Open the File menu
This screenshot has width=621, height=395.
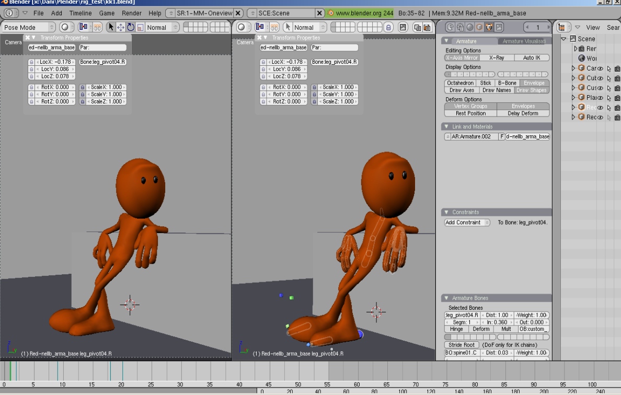point(38,13)
